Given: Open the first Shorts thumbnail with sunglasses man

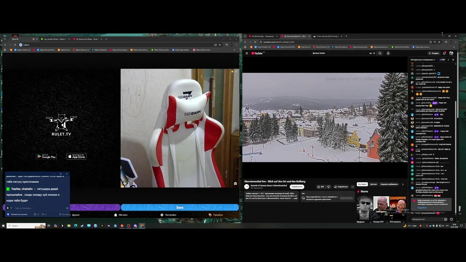Looking at the screenshot, I should (x=364, y=208).
